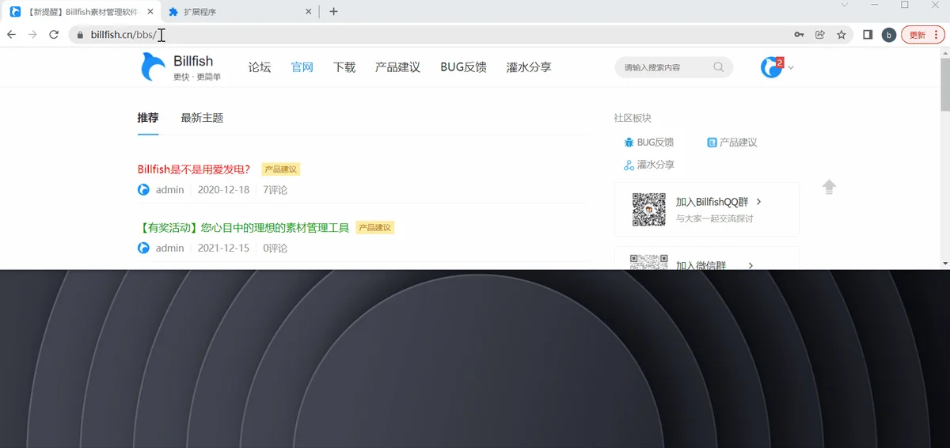Click the padlock site info icon
The image size is (950, 448).
(x=80, y=35)
